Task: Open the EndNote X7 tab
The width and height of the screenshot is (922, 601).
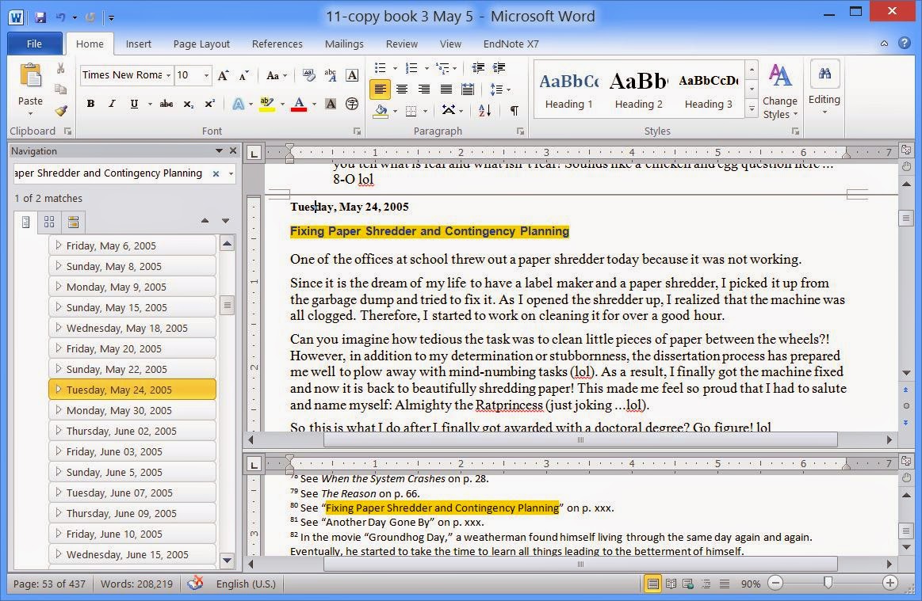Action: pyautogui.click(x=511, y=44)
